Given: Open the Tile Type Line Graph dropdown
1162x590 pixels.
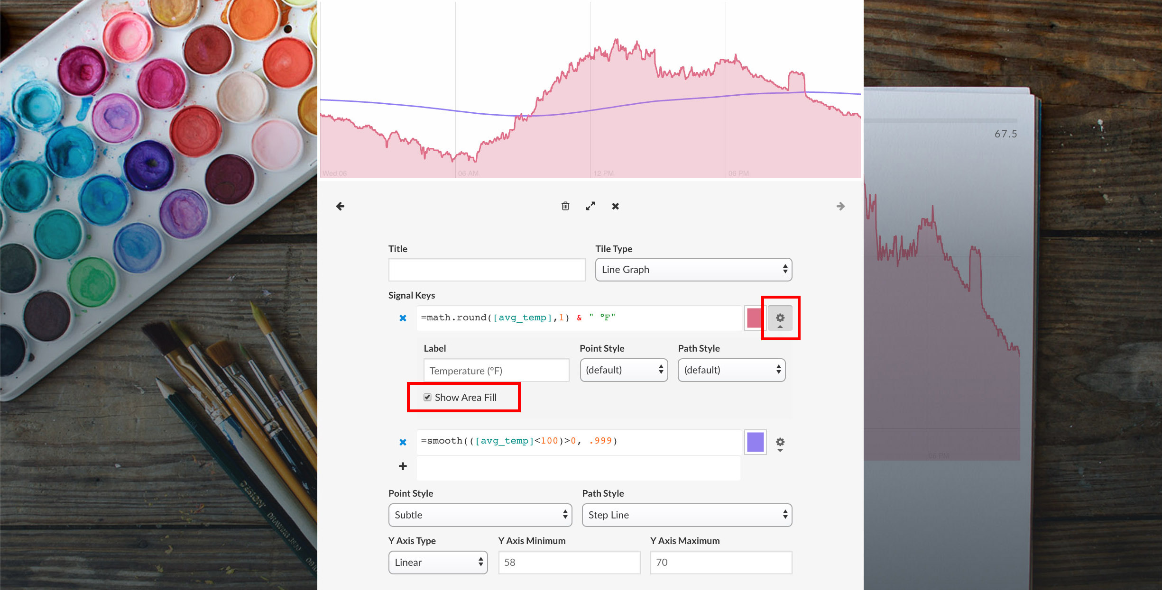Looking at the screenshot, I should click(x=693, y=270).
